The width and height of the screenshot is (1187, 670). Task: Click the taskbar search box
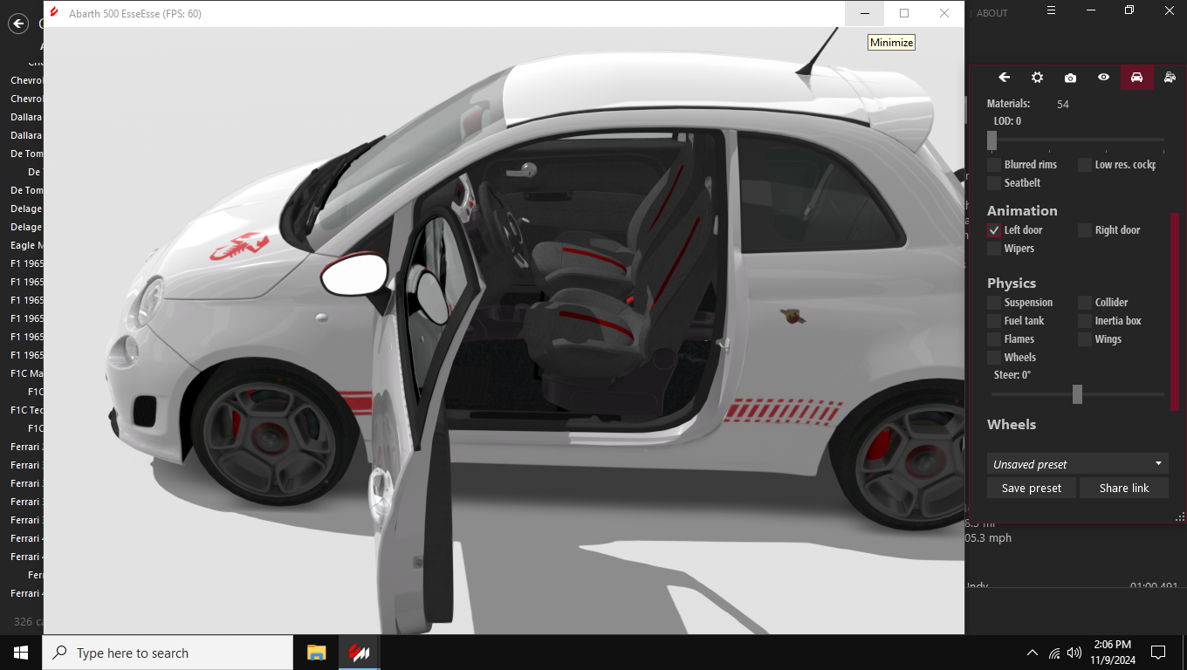[168, 653]
